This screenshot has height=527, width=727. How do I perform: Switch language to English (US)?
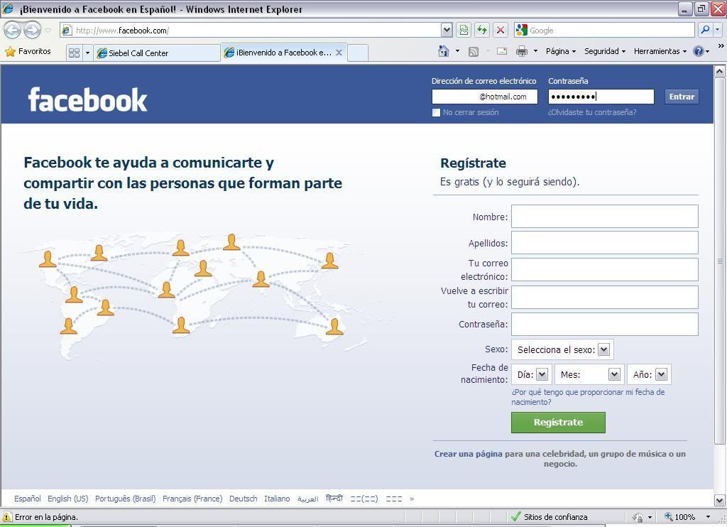67,499
